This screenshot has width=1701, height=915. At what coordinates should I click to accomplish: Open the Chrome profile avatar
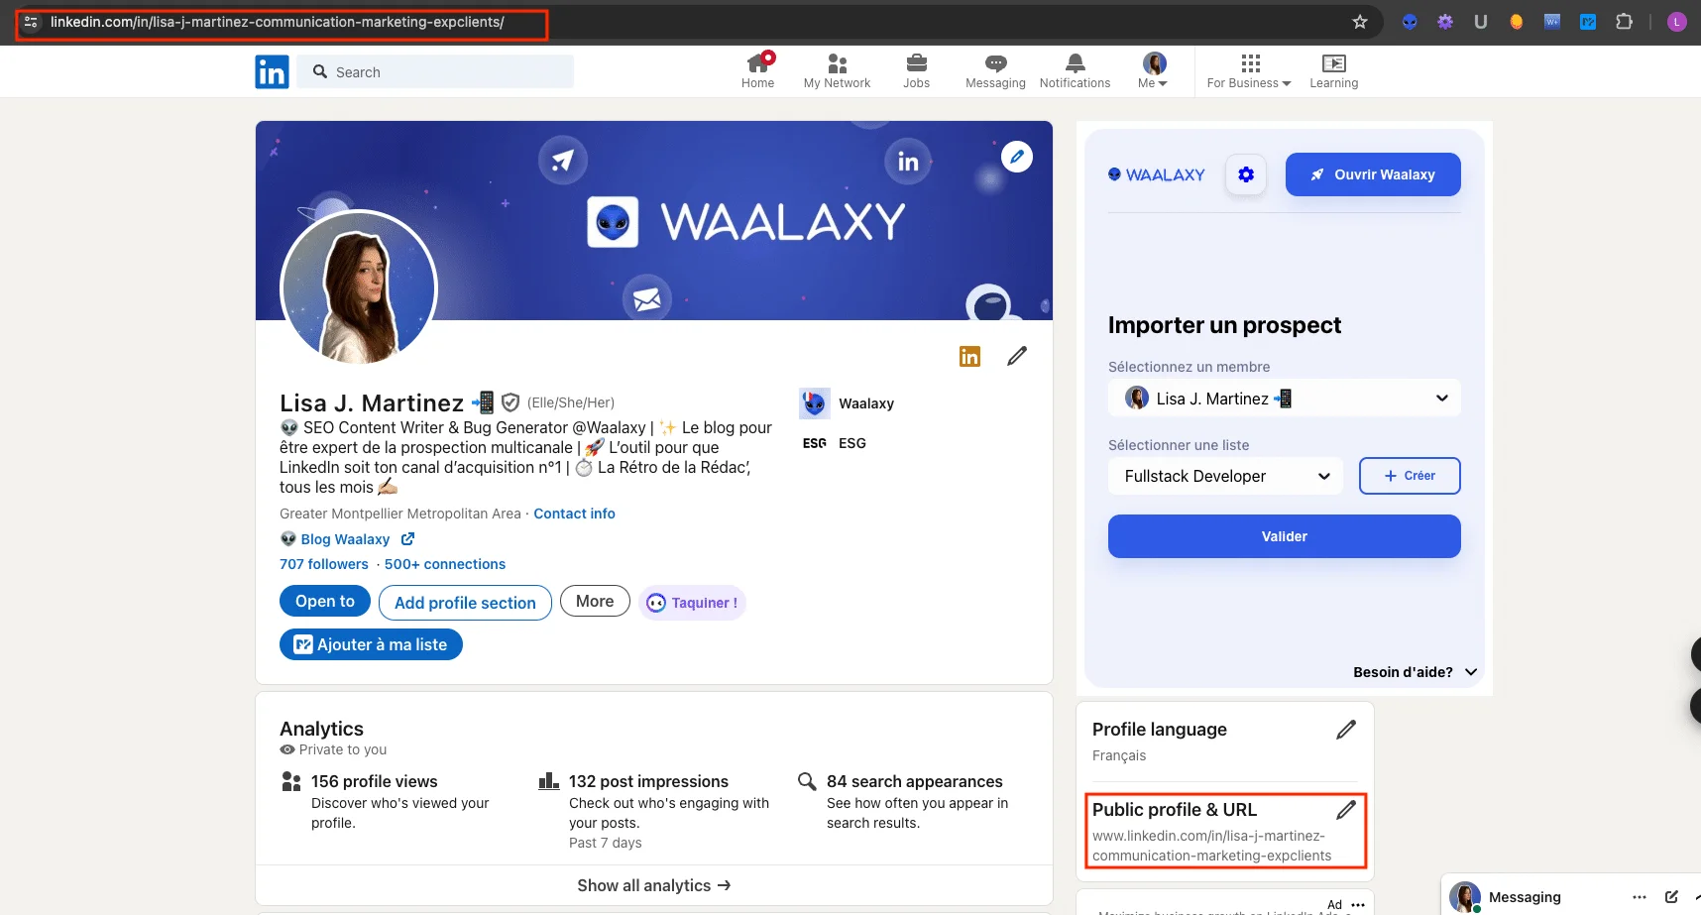point(1677,22)
